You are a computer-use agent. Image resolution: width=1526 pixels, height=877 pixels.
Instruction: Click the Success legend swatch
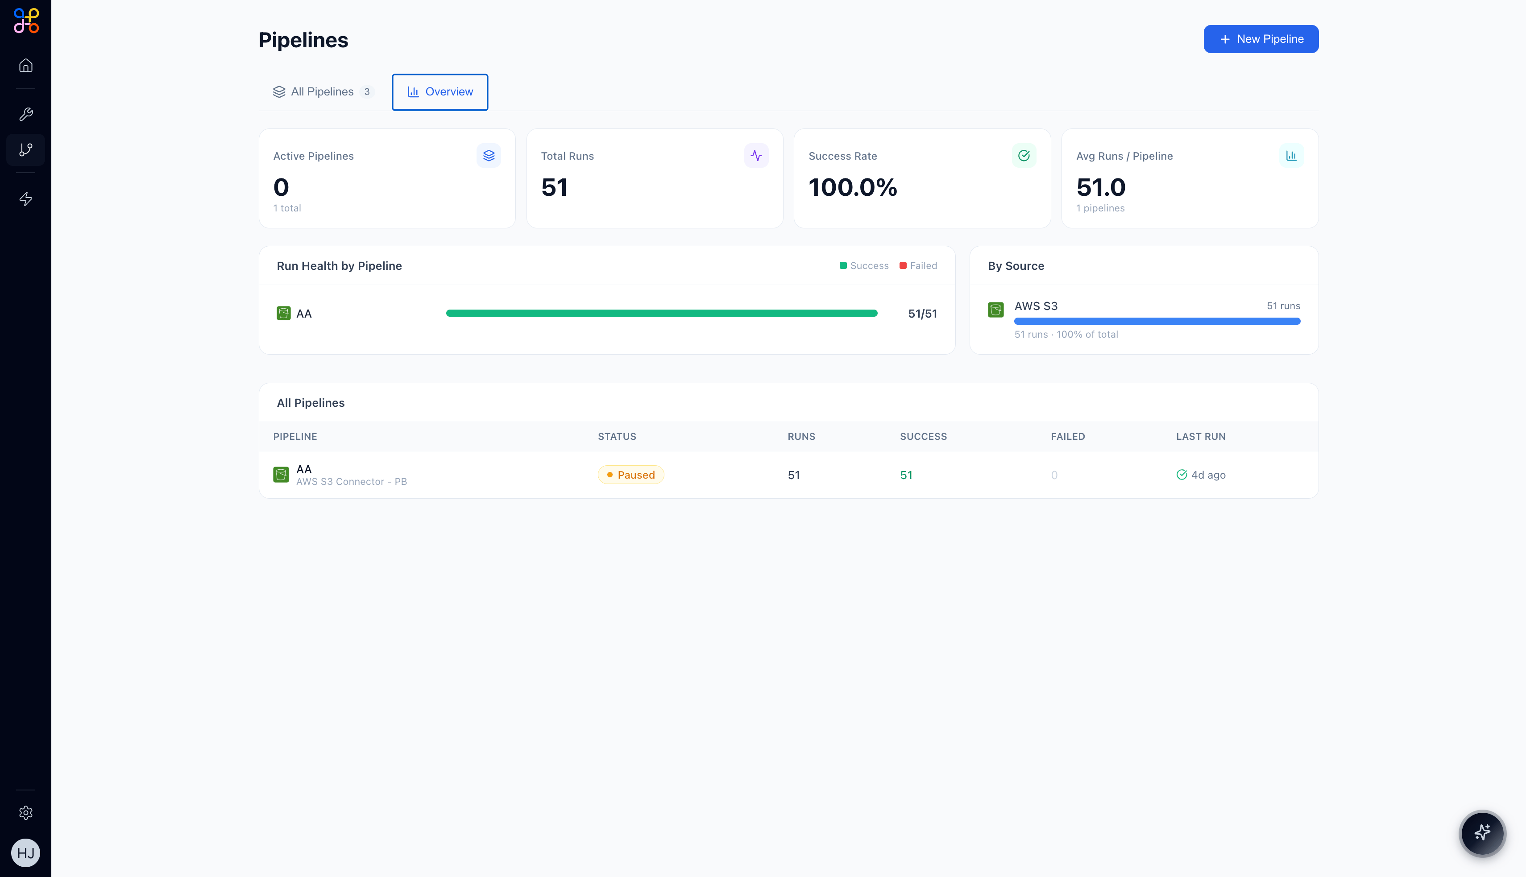tap(843, 265)
